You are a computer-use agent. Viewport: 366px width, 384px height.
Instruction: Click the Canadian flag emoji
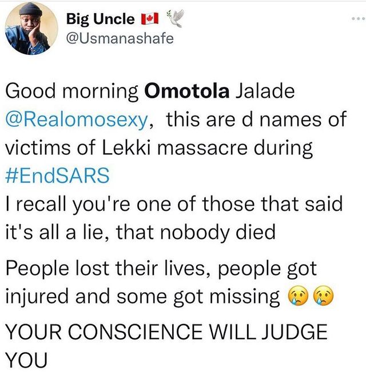pos(147,20)
